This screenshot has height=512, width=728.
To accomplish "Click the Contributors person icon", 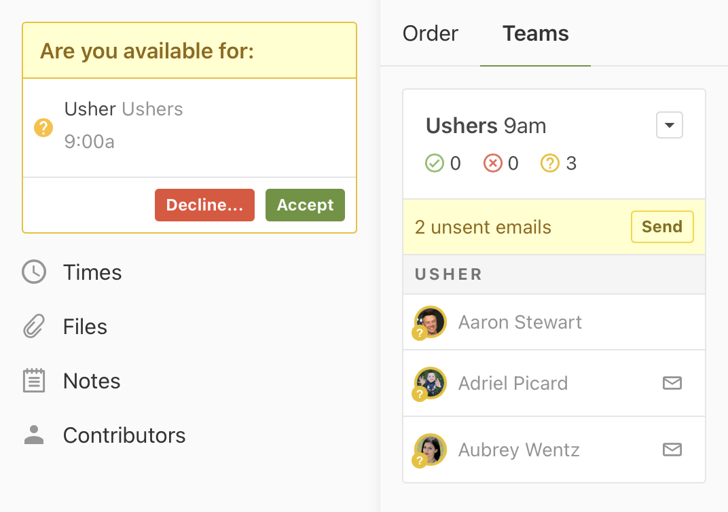I will pos(34,435).
